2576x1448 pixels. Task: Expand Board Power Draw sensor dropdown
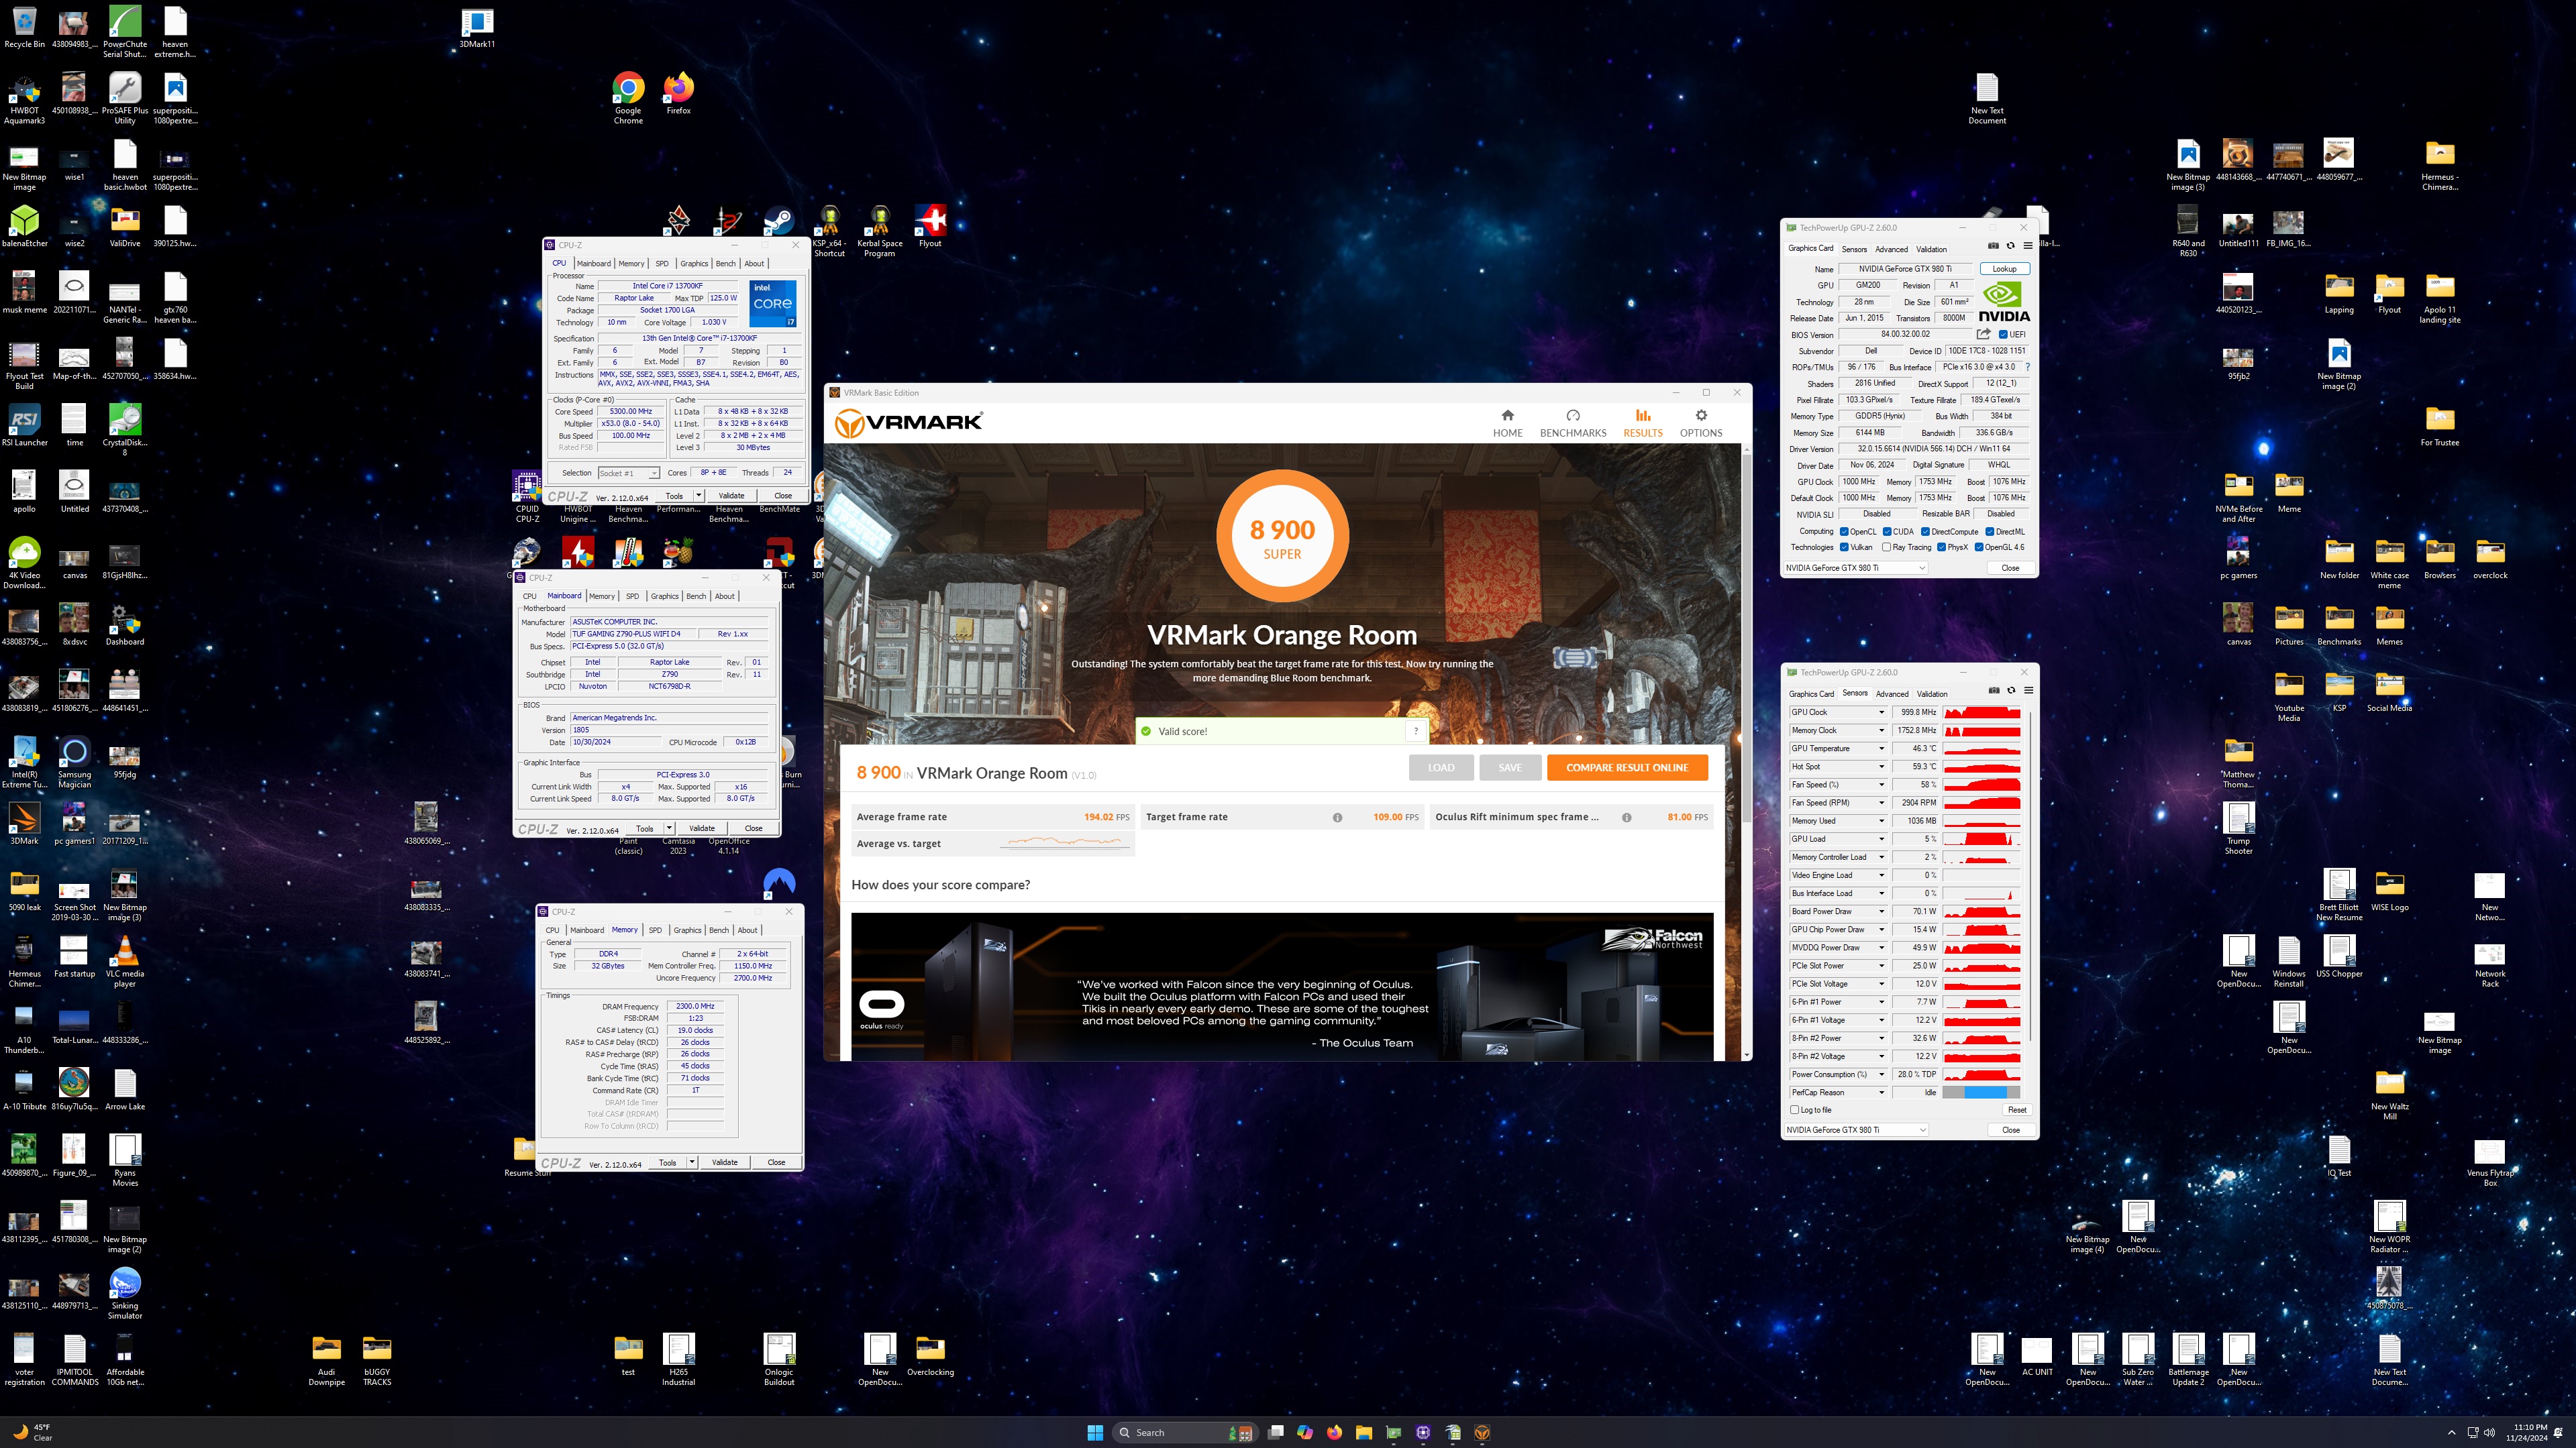click(1881, 911)
